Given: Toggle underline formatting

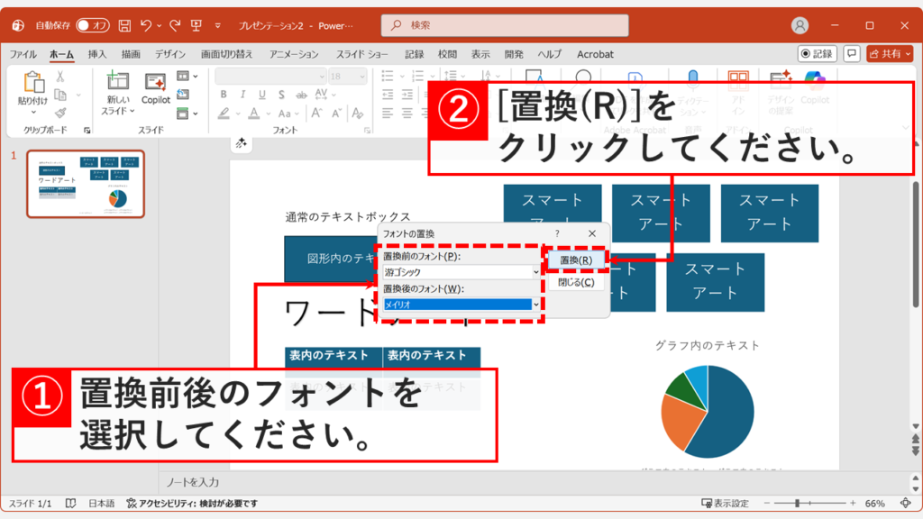Looking at the screenshot, I should [x=262, y=95].
